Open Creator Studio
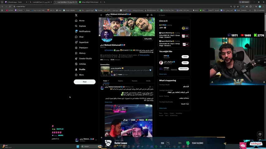Screen dimensions: 266x149 coord(83,58)
